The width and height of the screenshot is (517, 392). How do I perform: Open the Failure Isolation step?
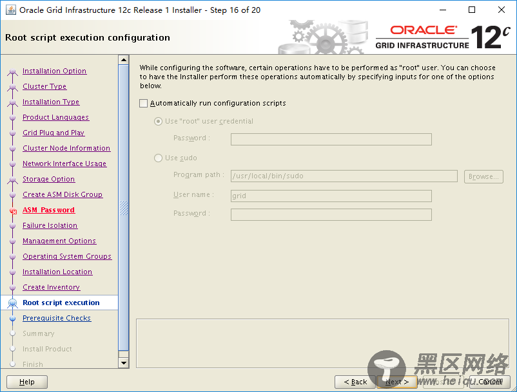coord(50,225)
